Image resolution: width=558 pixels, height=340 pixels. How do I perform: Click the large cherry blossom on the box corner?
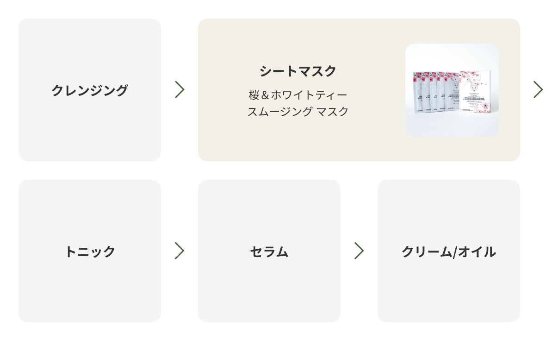tap(485, 105)
